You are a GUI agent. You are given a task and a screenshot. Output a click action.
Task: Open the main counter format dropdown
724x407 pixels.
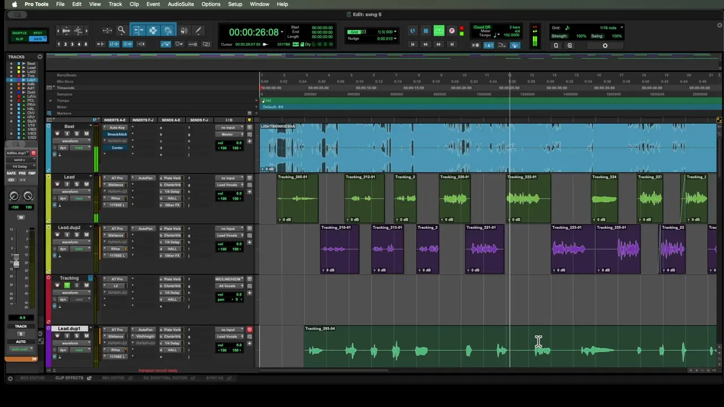pos(282,32)
